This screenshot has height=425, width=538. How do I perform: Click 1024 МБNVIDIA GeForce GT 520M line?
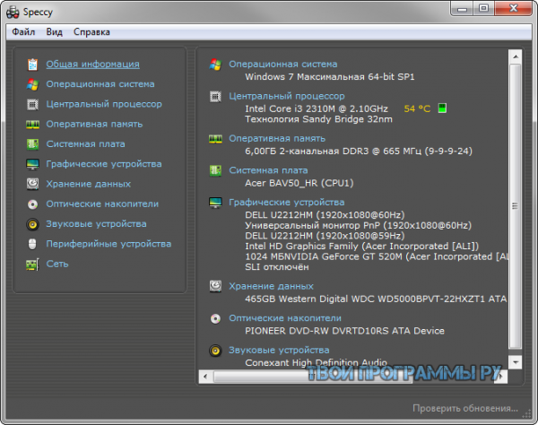377,257
